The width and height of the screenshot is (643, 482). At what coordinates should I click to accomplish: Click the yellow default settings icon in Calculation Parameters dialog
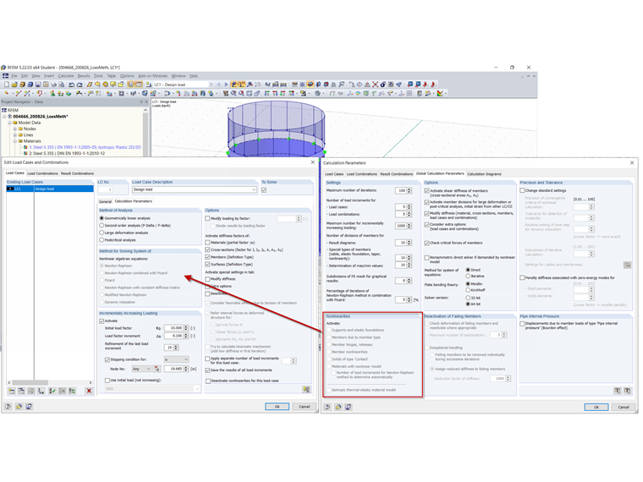(x=338, y=407)
